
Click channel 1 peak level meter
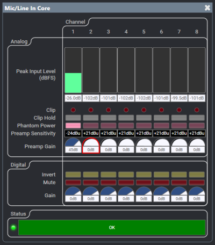point(73,70)
